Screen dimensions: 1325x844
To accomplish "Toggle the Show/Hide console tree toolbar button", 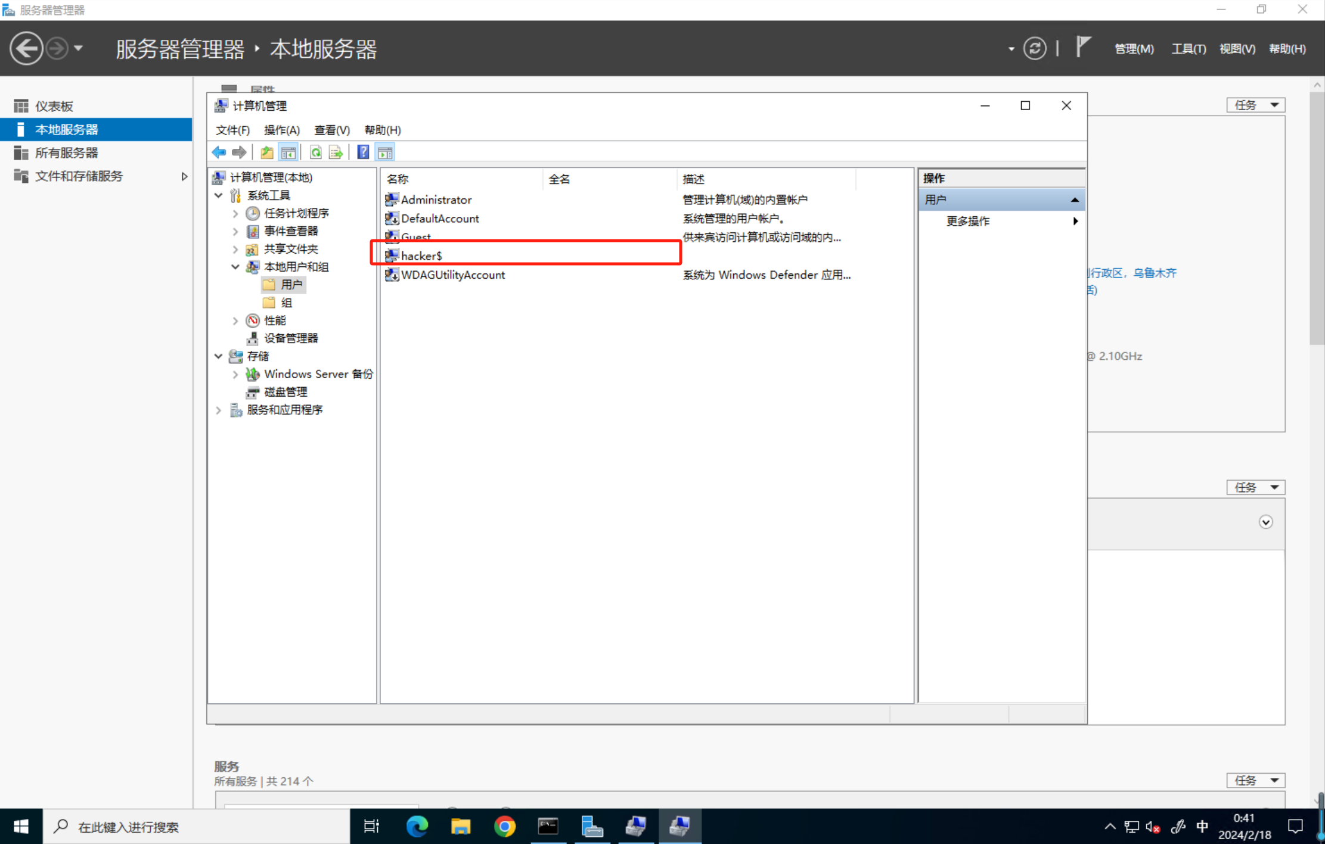I will [x=288, y=152].
